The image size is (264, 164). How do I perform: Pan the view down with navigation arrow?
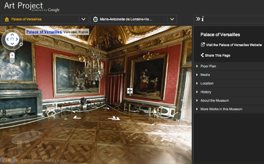pos(12,44)
